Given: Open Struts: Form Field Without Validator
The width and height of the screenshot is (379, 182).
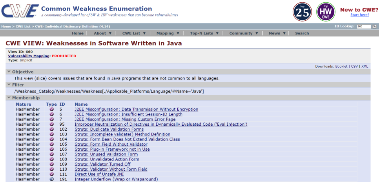Looking at the screenshot, I should point(111,144).
